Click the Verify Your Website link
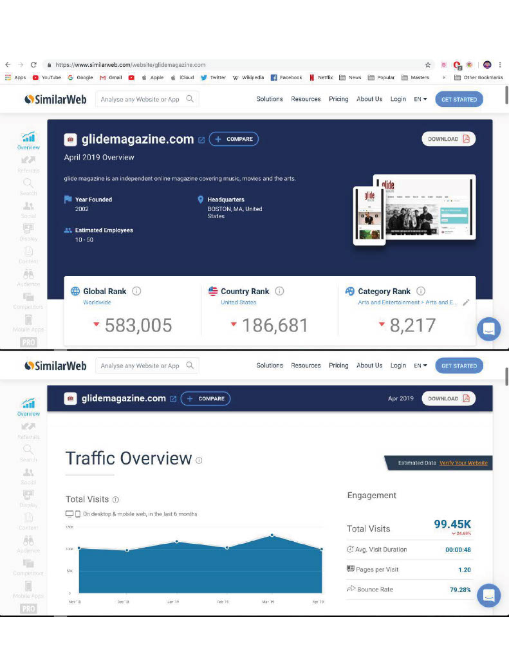Viewport: 509px width, 659px height. (463, 463)
